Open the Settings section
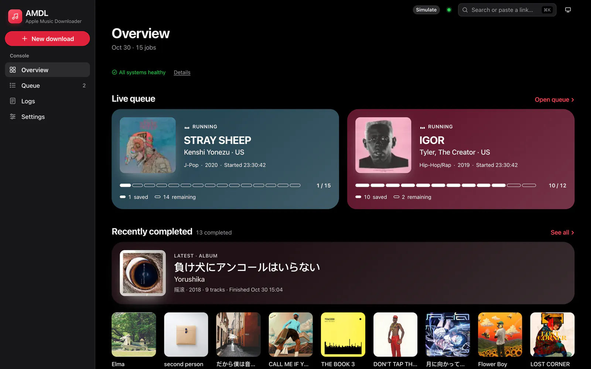The image size is (591, 369). (x=47, y=117)
